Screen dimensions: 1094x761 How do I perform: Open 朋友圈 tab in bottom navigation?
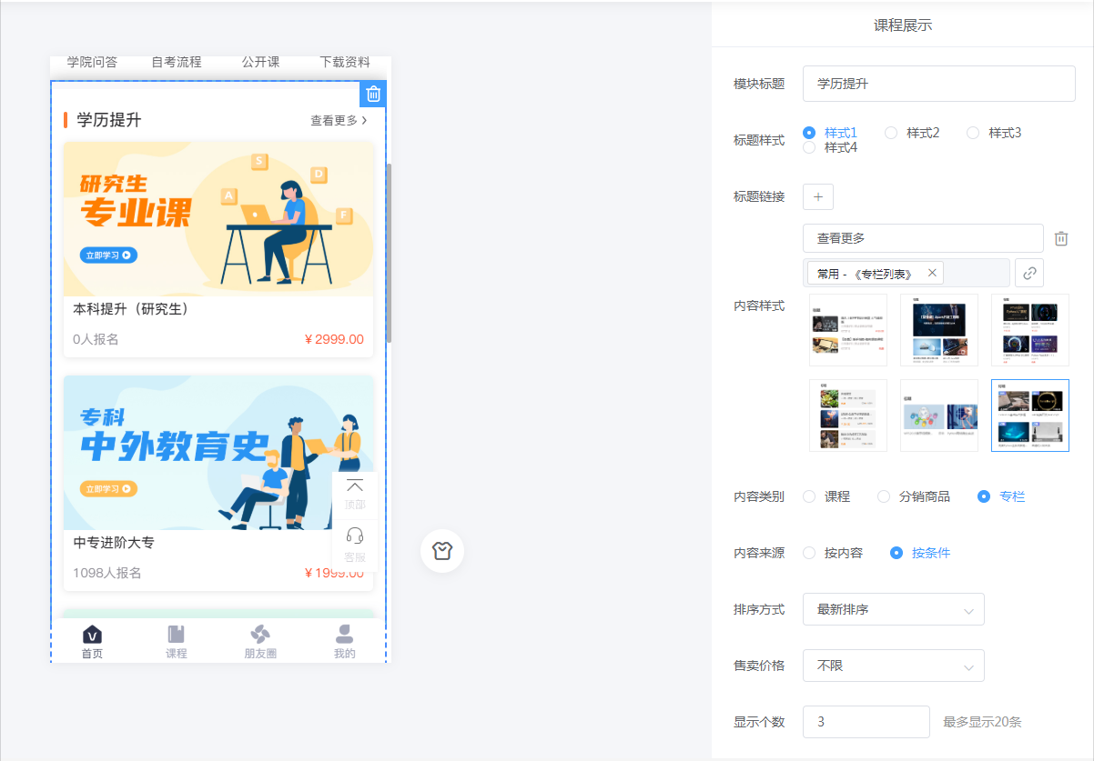tap(260, 641)
